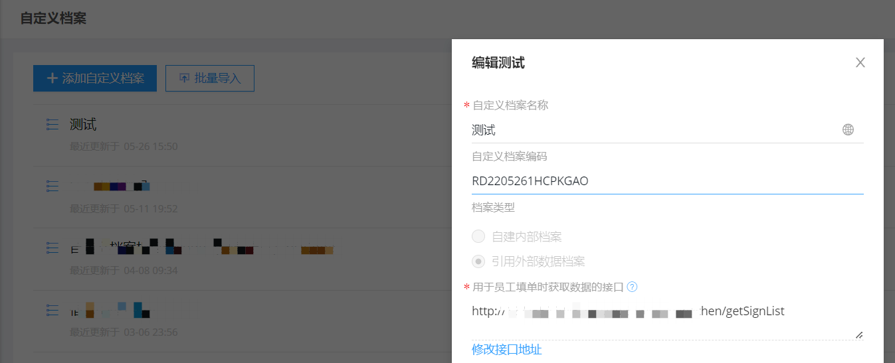Click the URL text area resize handle
The image size is (895, 363).
point(859,336)
